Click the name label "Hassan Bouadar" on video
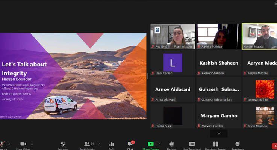 click(x=254, y=47)
